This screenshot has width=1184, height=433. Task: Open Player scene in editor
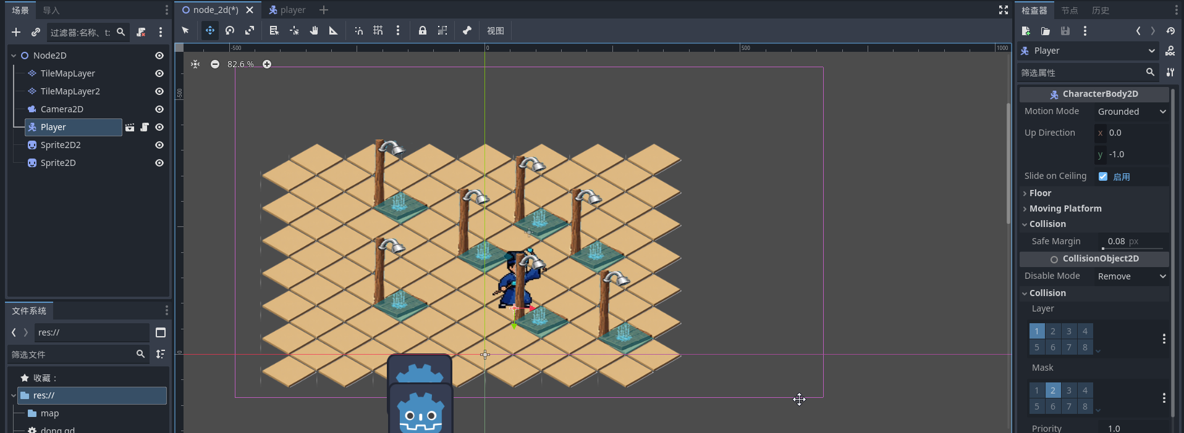point(130,127)
